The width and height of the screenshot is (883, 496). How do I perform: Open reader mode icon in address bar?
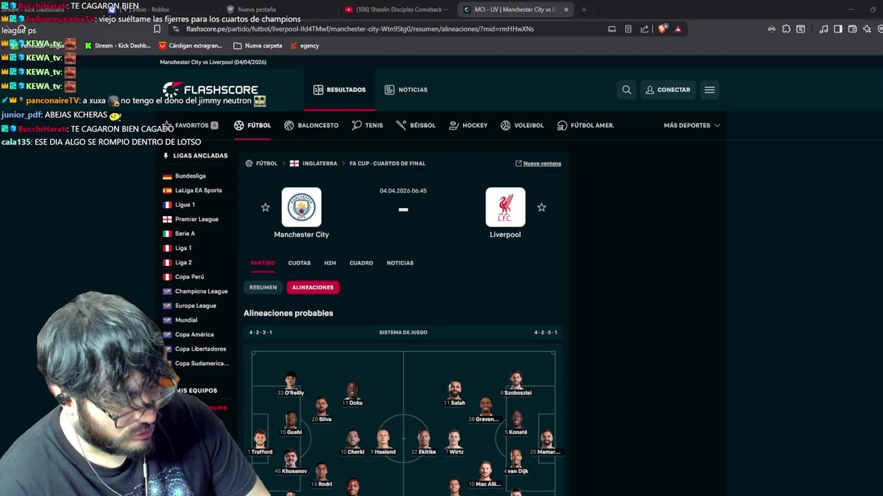tap(628, 29)
